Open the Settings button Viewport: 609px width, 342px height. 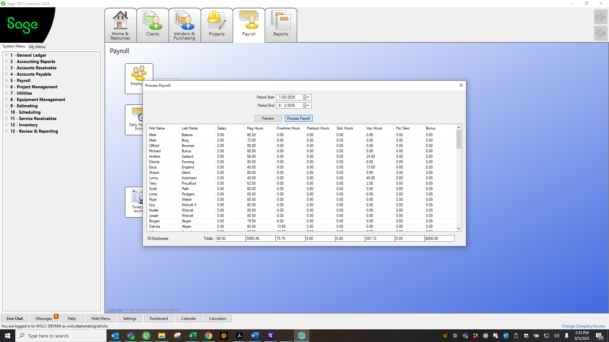[x=130, y=319]
